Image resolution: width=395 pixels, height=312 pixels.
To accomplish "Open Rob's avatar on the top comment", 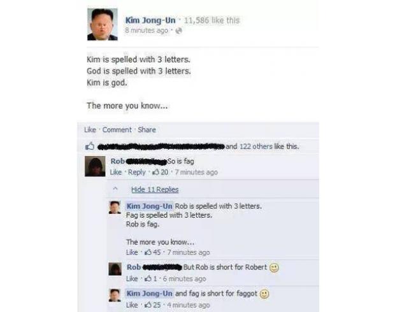I will tap(95, 166).
